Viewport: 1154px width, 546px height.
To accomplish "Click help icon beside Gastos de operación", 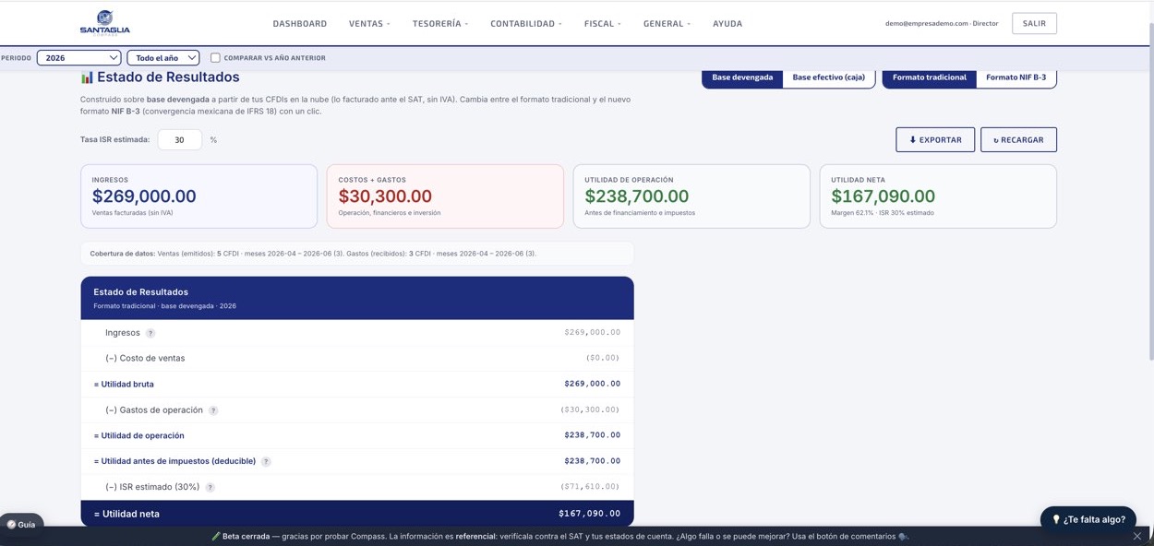I will point(213,410).
